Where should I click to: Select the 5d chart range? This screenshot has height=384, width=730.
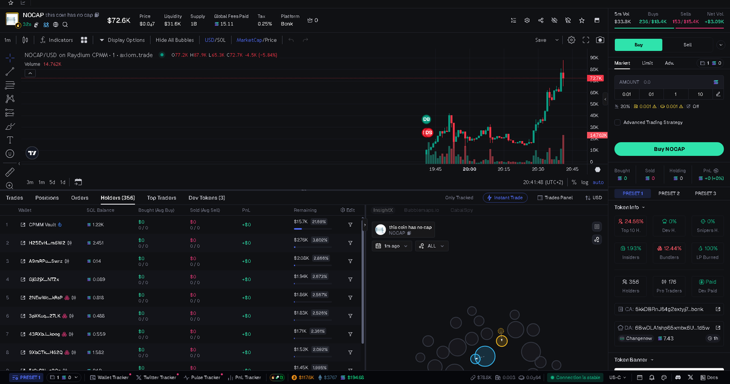point(52,182)
